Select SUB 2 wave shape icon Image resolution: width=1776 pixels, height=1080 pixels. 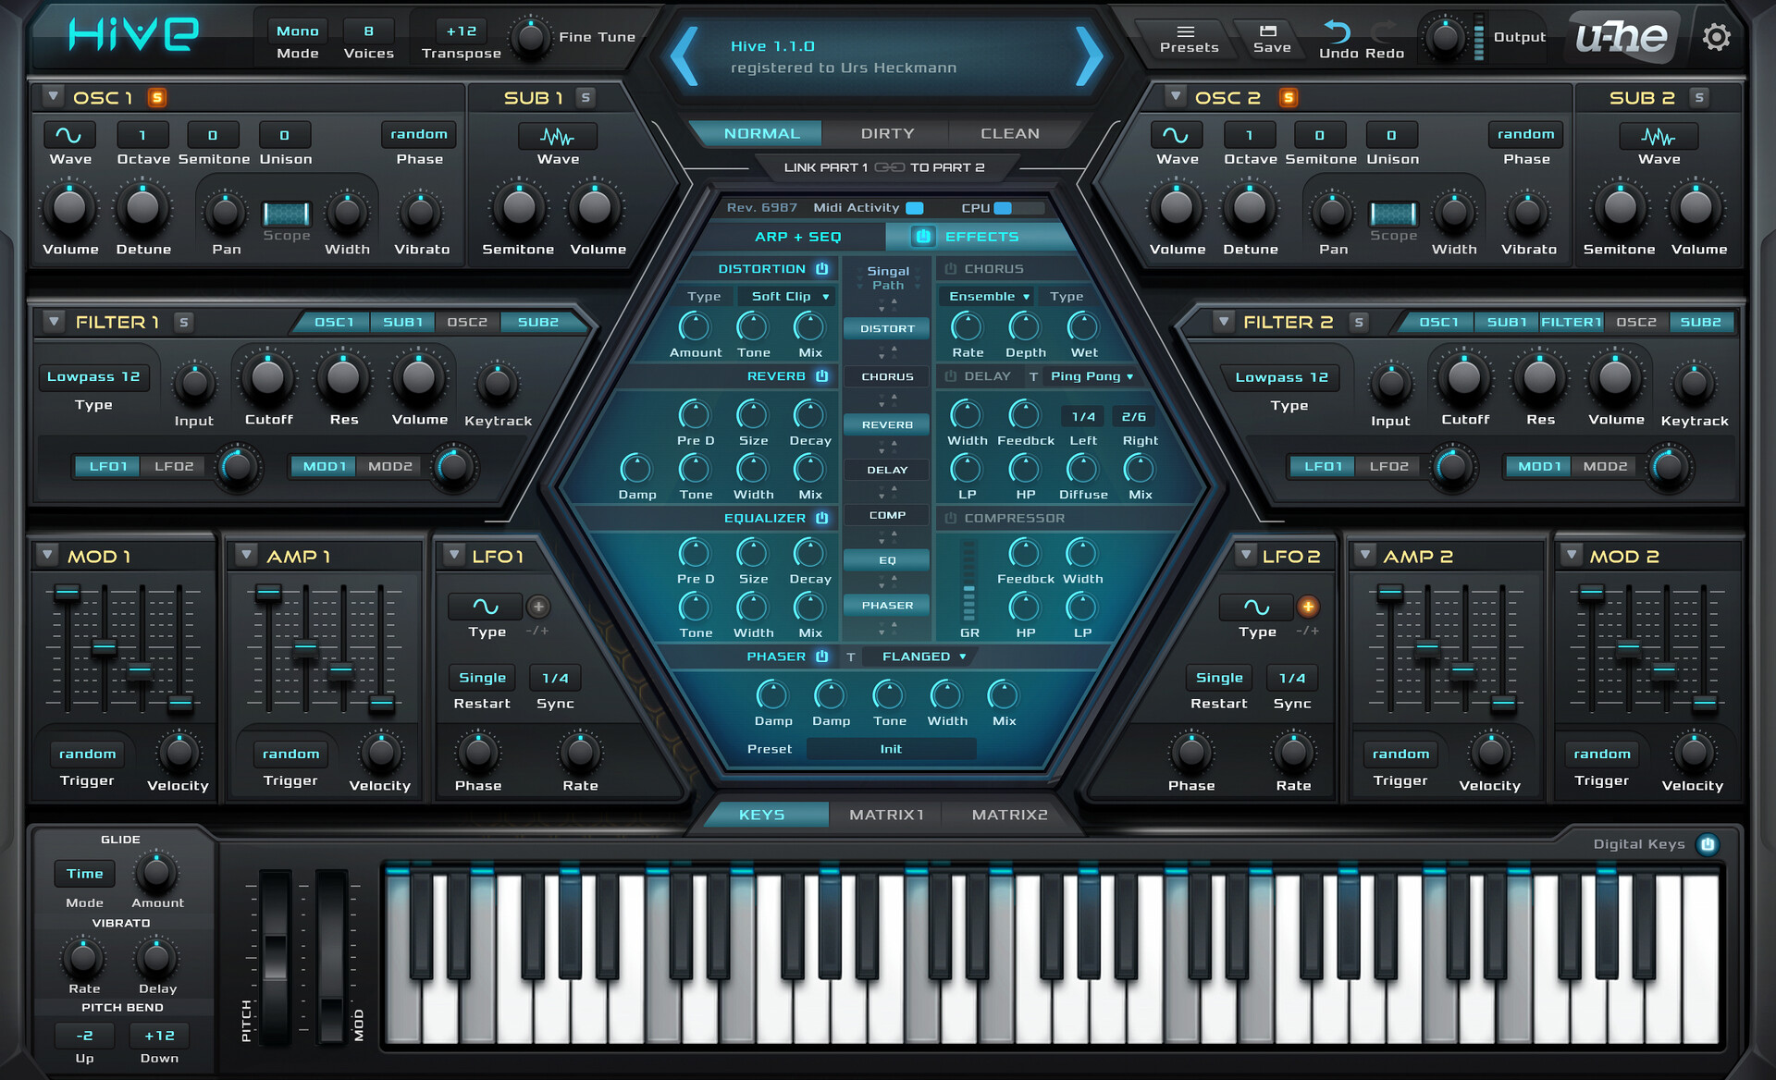tap(1659, 136)
